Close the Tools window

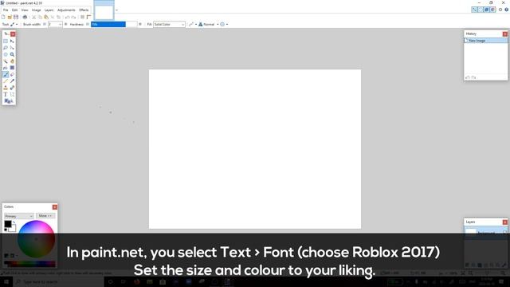(x=13, y=33)
